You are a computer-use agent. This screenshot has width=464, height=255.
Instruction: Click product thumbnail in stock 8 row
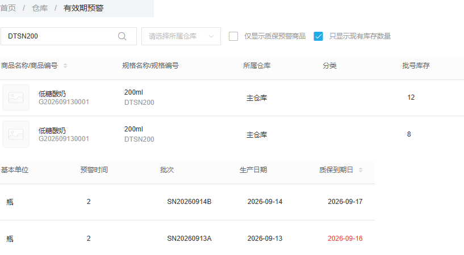click(16, 134)
